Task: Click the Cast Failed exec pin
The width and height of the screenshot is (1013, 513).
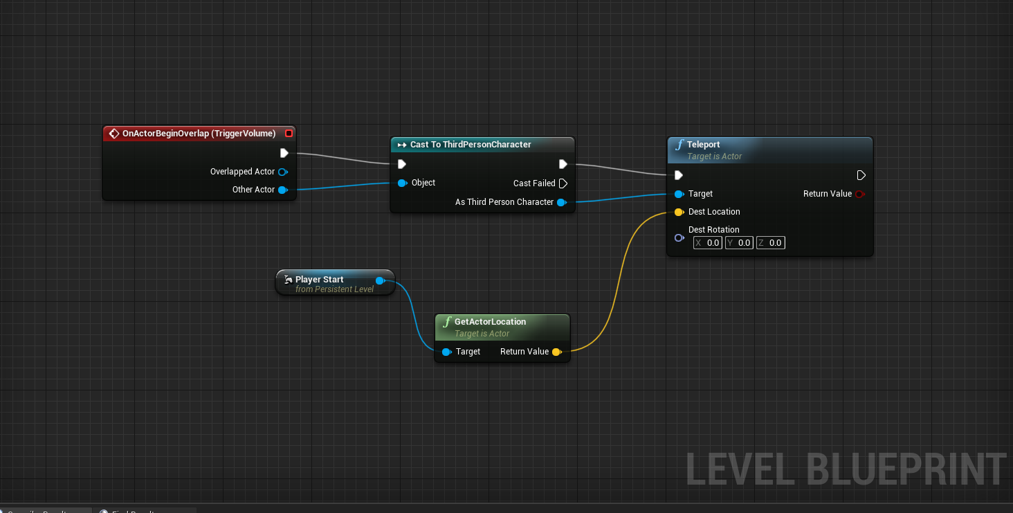Action: [x=563, y=183]
